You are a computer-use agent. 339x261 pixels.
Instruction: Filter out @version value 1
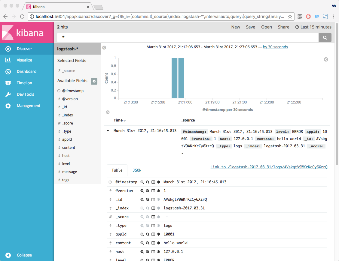pos(148,191)
